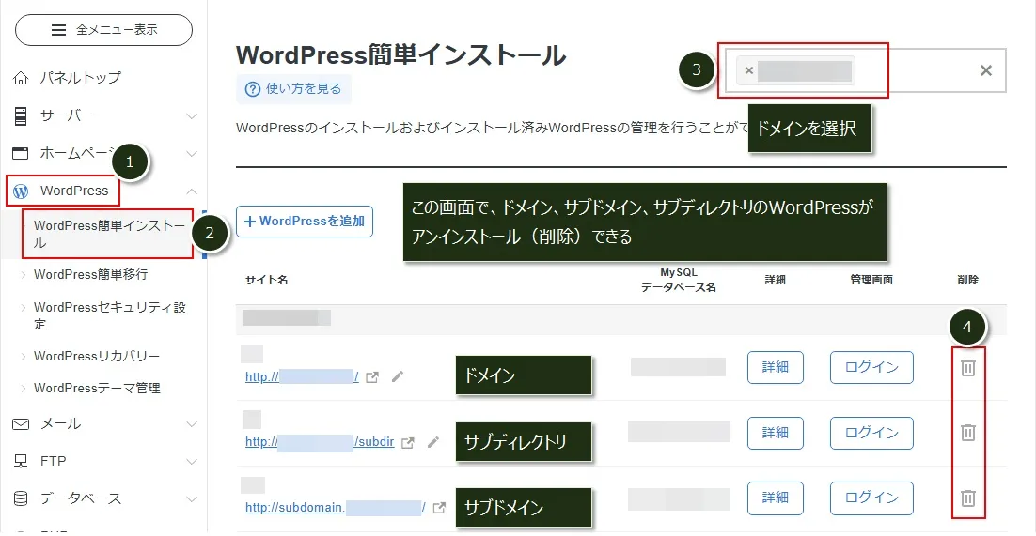The image size is (1036, 536).
Task: Click the パネルトップ home icon
Action: coord(21,78)
